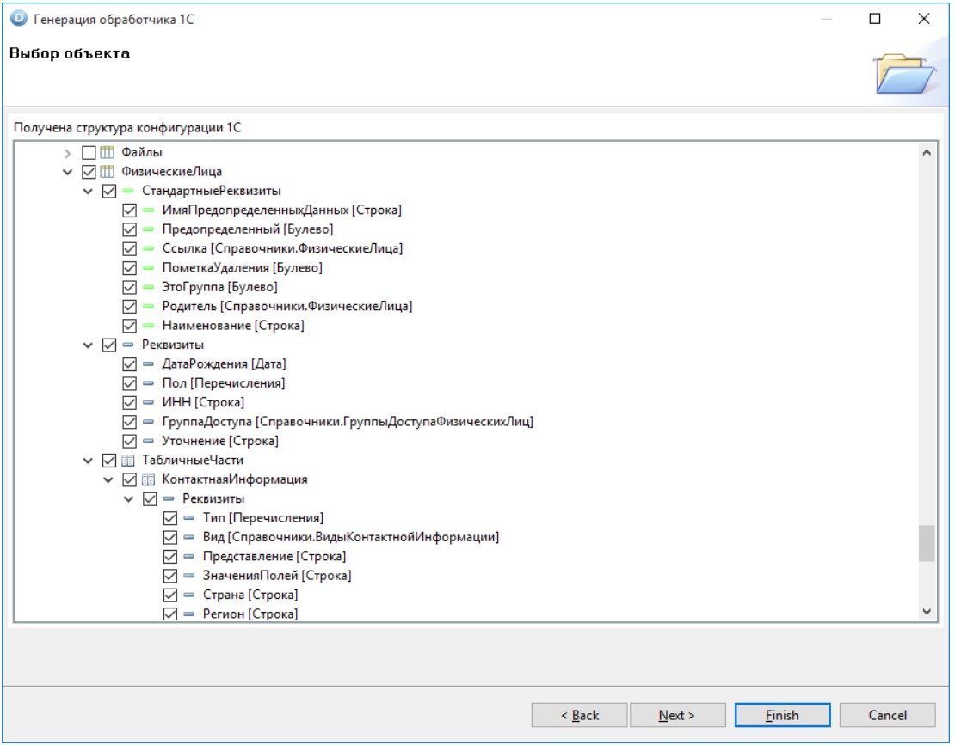The width and height of the screenshot is (955, 745).
Task: Click blue icon beside Вид [Справочники.ВидыКонтактнойИнформации]
Action: pyautogui.click(x=188, y=537)
